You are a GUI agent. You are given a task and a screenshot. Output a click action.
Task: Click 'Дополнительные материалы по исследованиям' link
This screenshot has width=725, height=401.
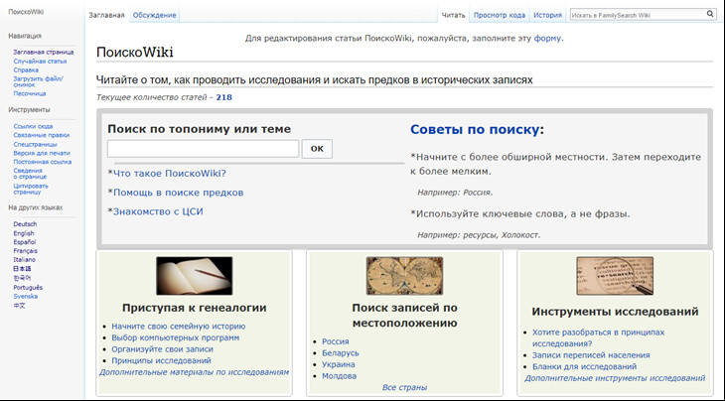(x=195, y=372)
